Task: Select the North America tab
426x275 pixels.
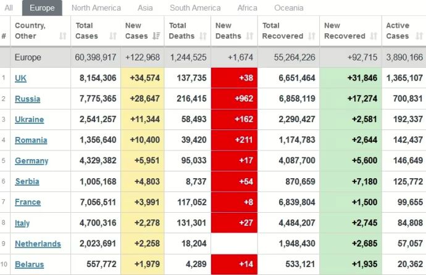Action: (x=96, y=8)
